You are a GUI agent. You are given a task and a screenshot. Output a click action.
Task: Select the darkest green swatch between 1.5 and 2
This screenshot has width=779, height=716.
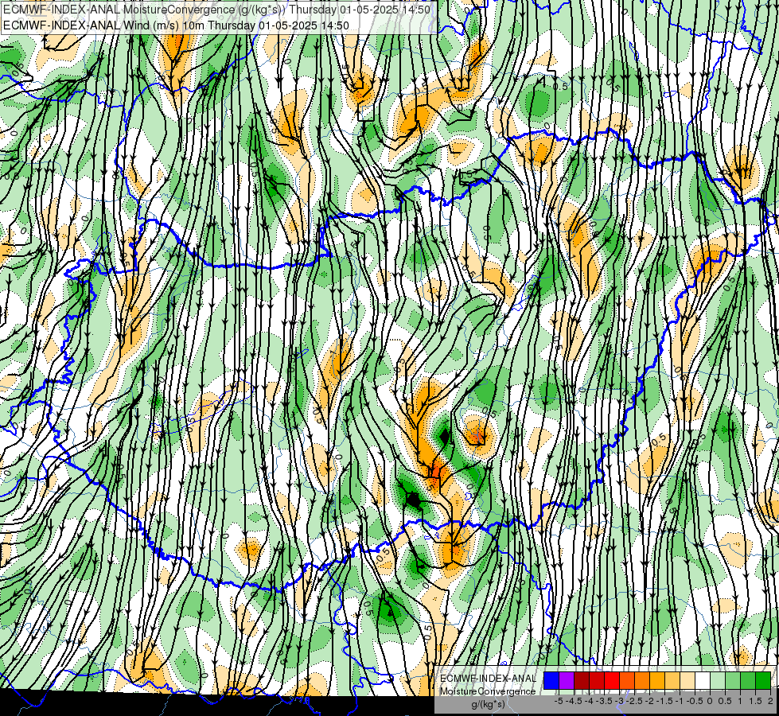tap(763, 680)
